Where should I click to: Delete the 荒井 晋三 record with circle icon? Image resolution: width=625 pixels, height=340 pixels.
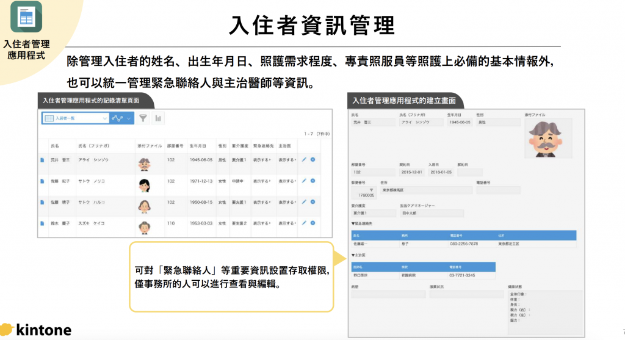coord(313,159)
